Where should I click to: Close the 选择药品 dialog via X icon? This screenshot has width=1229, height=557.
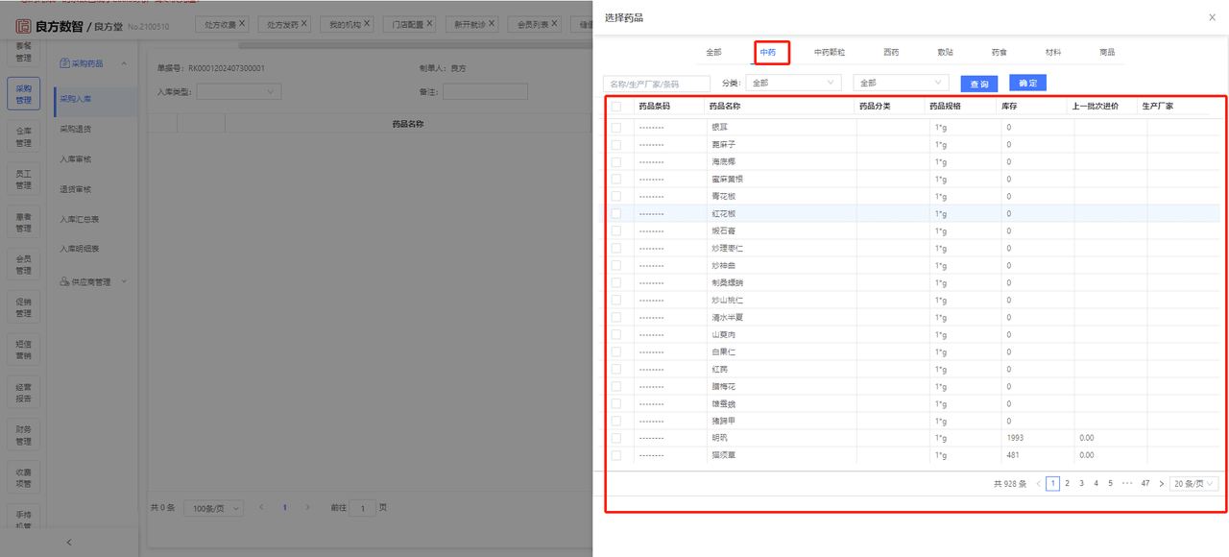pos(1212,17)
